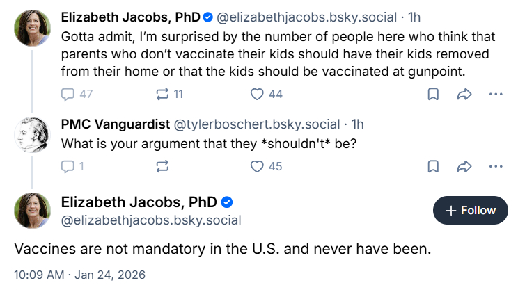Image resolution: width=518 pixels, height=292 pixels.
Task: Click Elizabeth Jacobs' avatar in top post
Action: (32, 28)
